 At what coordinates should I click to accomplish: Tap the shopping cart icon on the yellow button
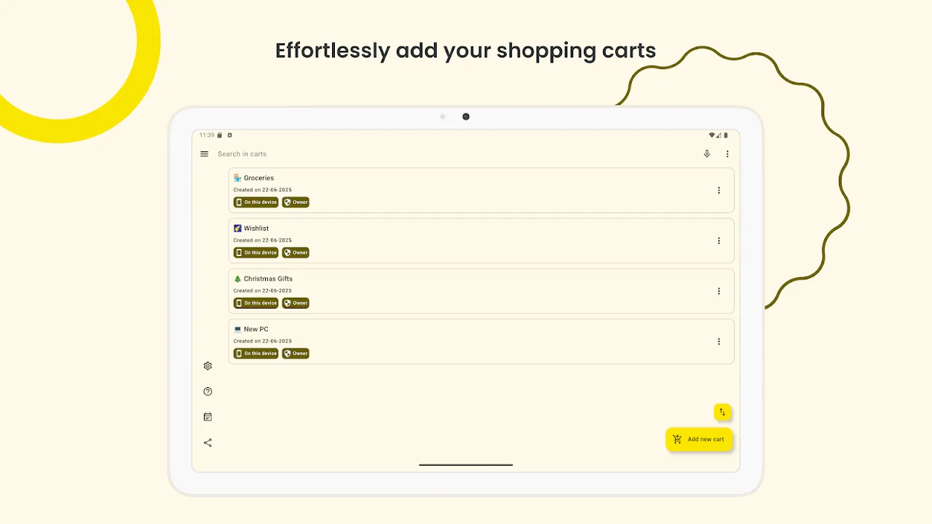[x=679, y=439]
